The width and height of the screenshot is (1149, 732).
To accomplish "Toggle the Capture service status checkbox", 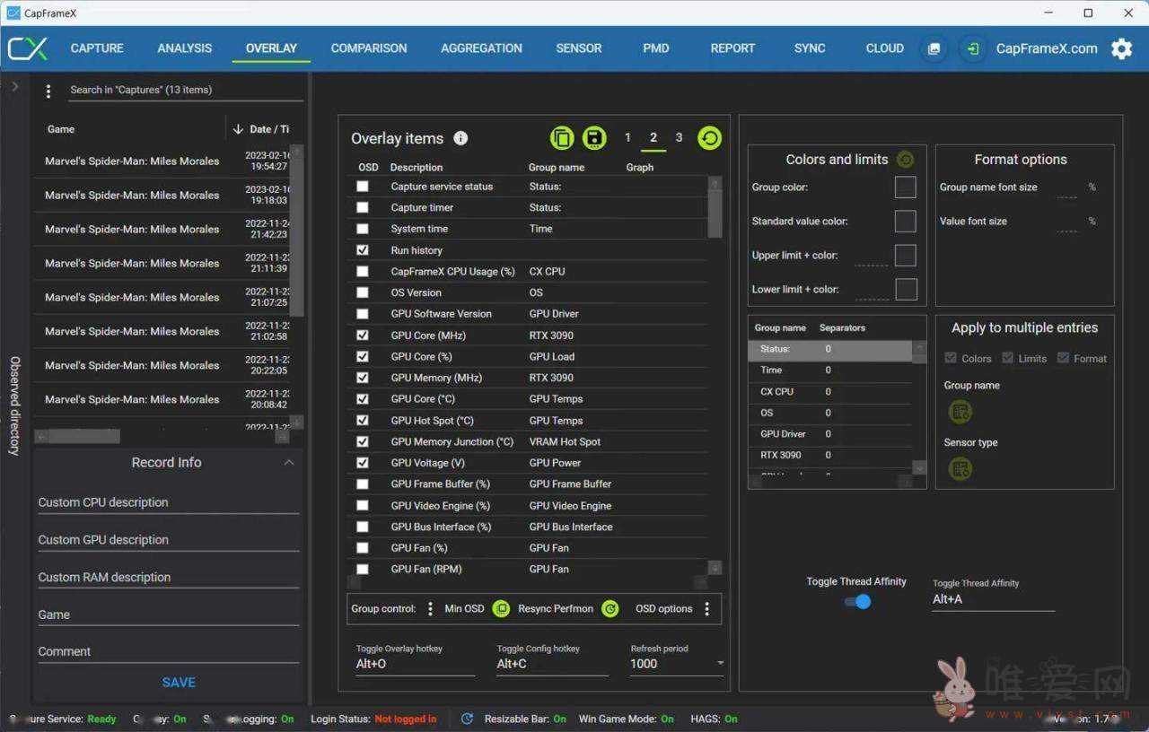I will click(x=363, y=187).
